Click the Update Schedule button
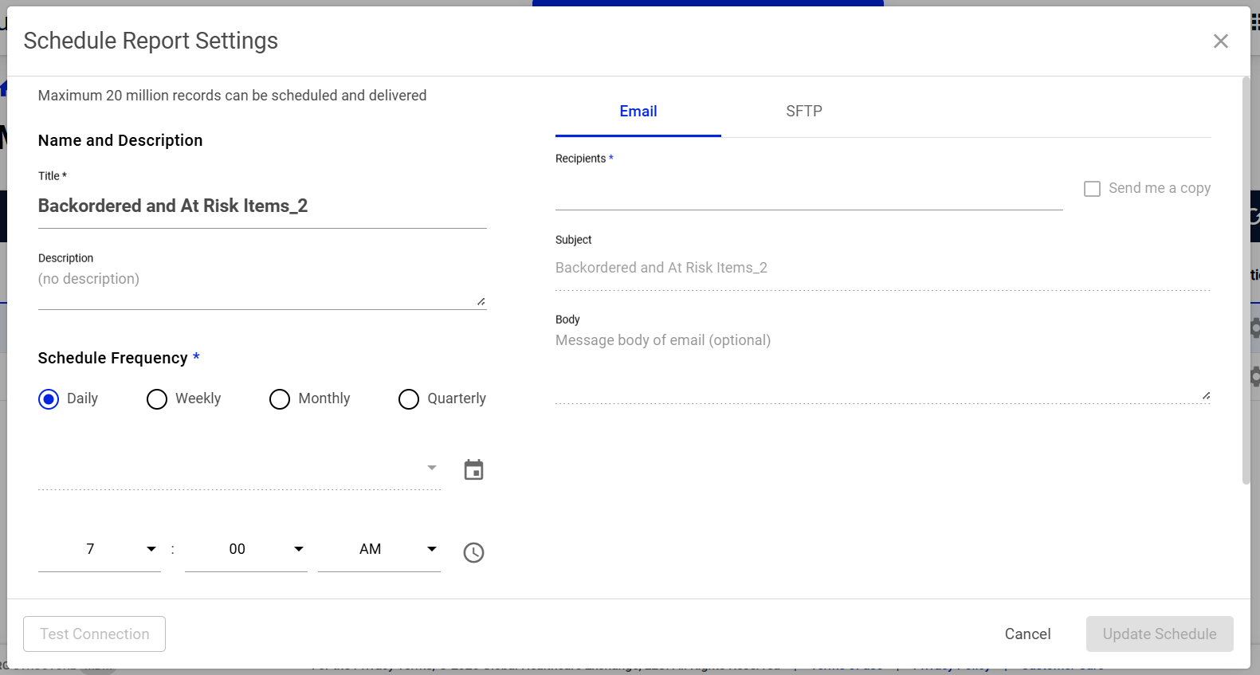This screenshot has height=675, width=1260. pyautogui.click(x=1159, y=634)
